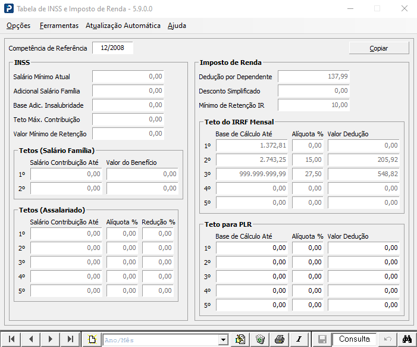Go to the next record
Viewport: 417px width, 347px height.
[51, 339]
